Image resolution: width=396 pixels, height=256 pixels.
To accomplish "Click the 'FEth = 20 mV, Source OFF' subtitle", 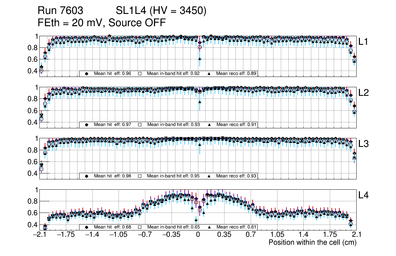I will [102, 23].
